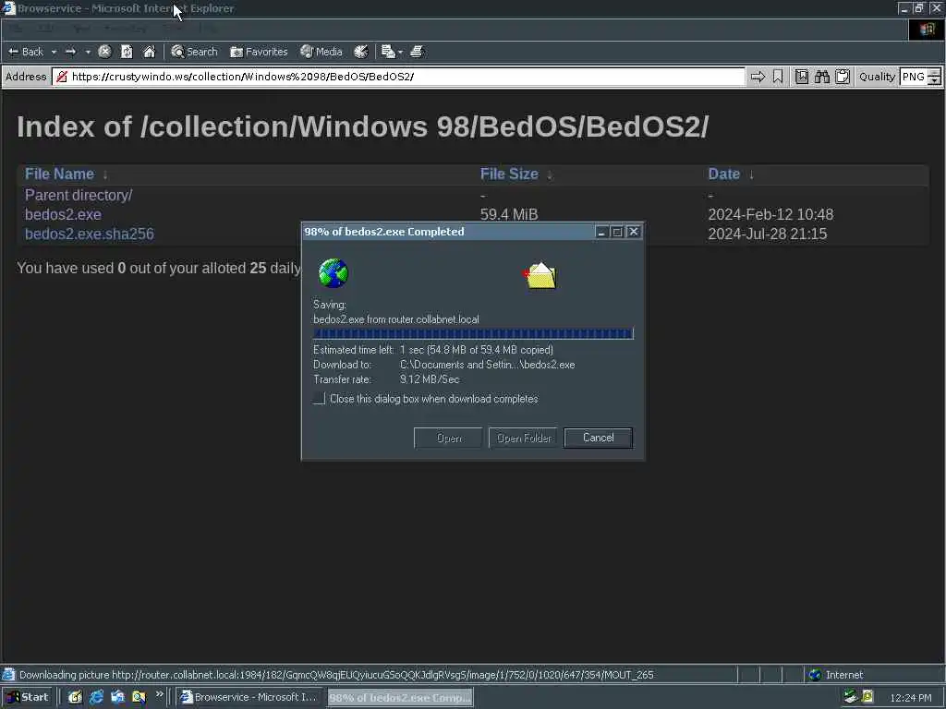Minimize the bedos2.exe download dialog
This screenshot has height=709, width=946.
tap(600, 232)
